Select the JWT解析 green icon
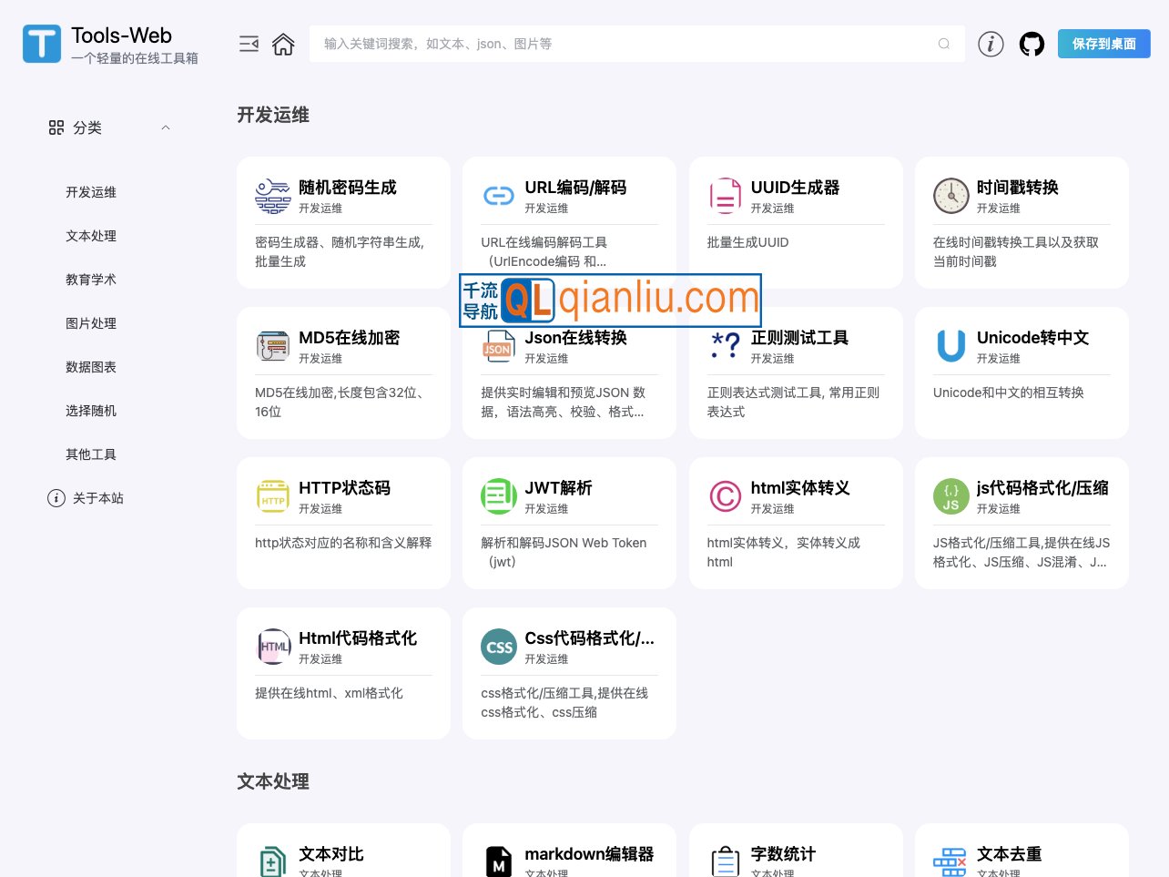The width and height of the screenshot is (1169, 877). click(x=499, y=496)
